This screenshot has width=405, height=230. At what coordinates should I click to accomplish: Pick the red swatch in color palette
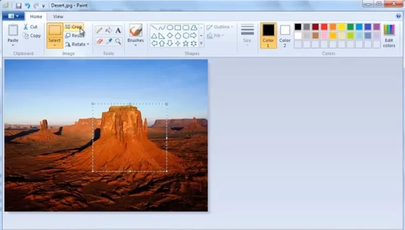[324, 27]
